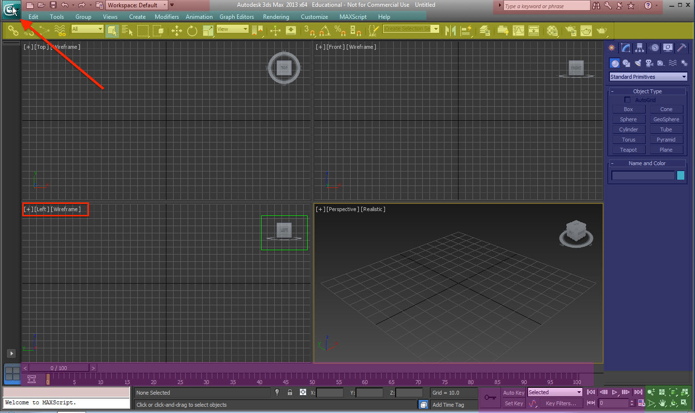Open the View reference coordinate system dropdown

pyautogui.click(x=232, y=29)
